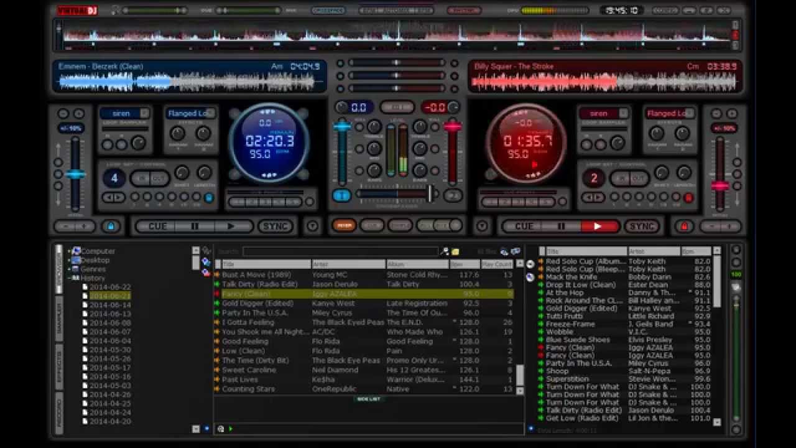The height and width of the screenshot is (448, 796).
Task: Click the track list vertical scrollbar thumb
Action: point(520,375)
